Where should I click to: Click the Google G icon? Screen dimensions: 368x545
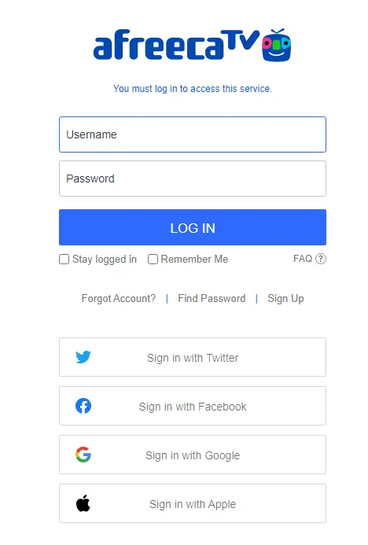pyautogui.click(x=83, y=455)
